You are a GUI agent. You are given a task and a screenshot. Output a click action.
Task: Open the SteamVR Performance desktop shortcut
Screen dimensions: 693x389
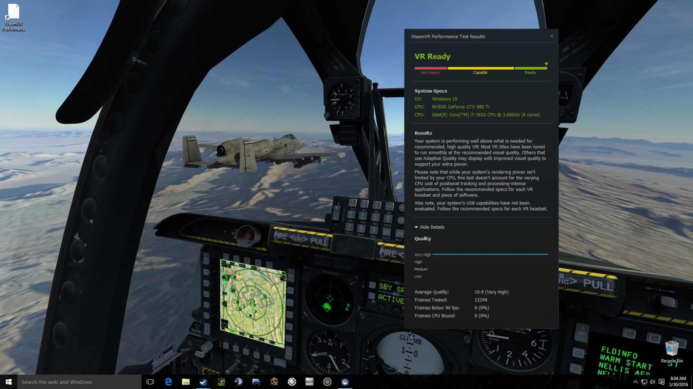(x=13, y=17)
